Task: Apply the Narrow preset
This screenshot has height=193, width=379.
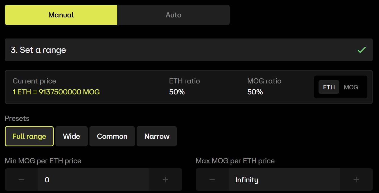Action: click(157, 136)
